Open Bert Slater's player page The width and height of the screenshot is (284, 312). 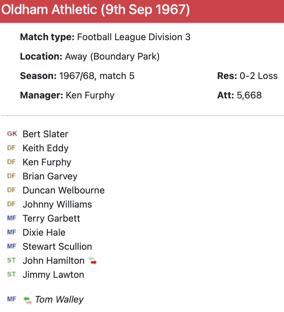point(45,134)
